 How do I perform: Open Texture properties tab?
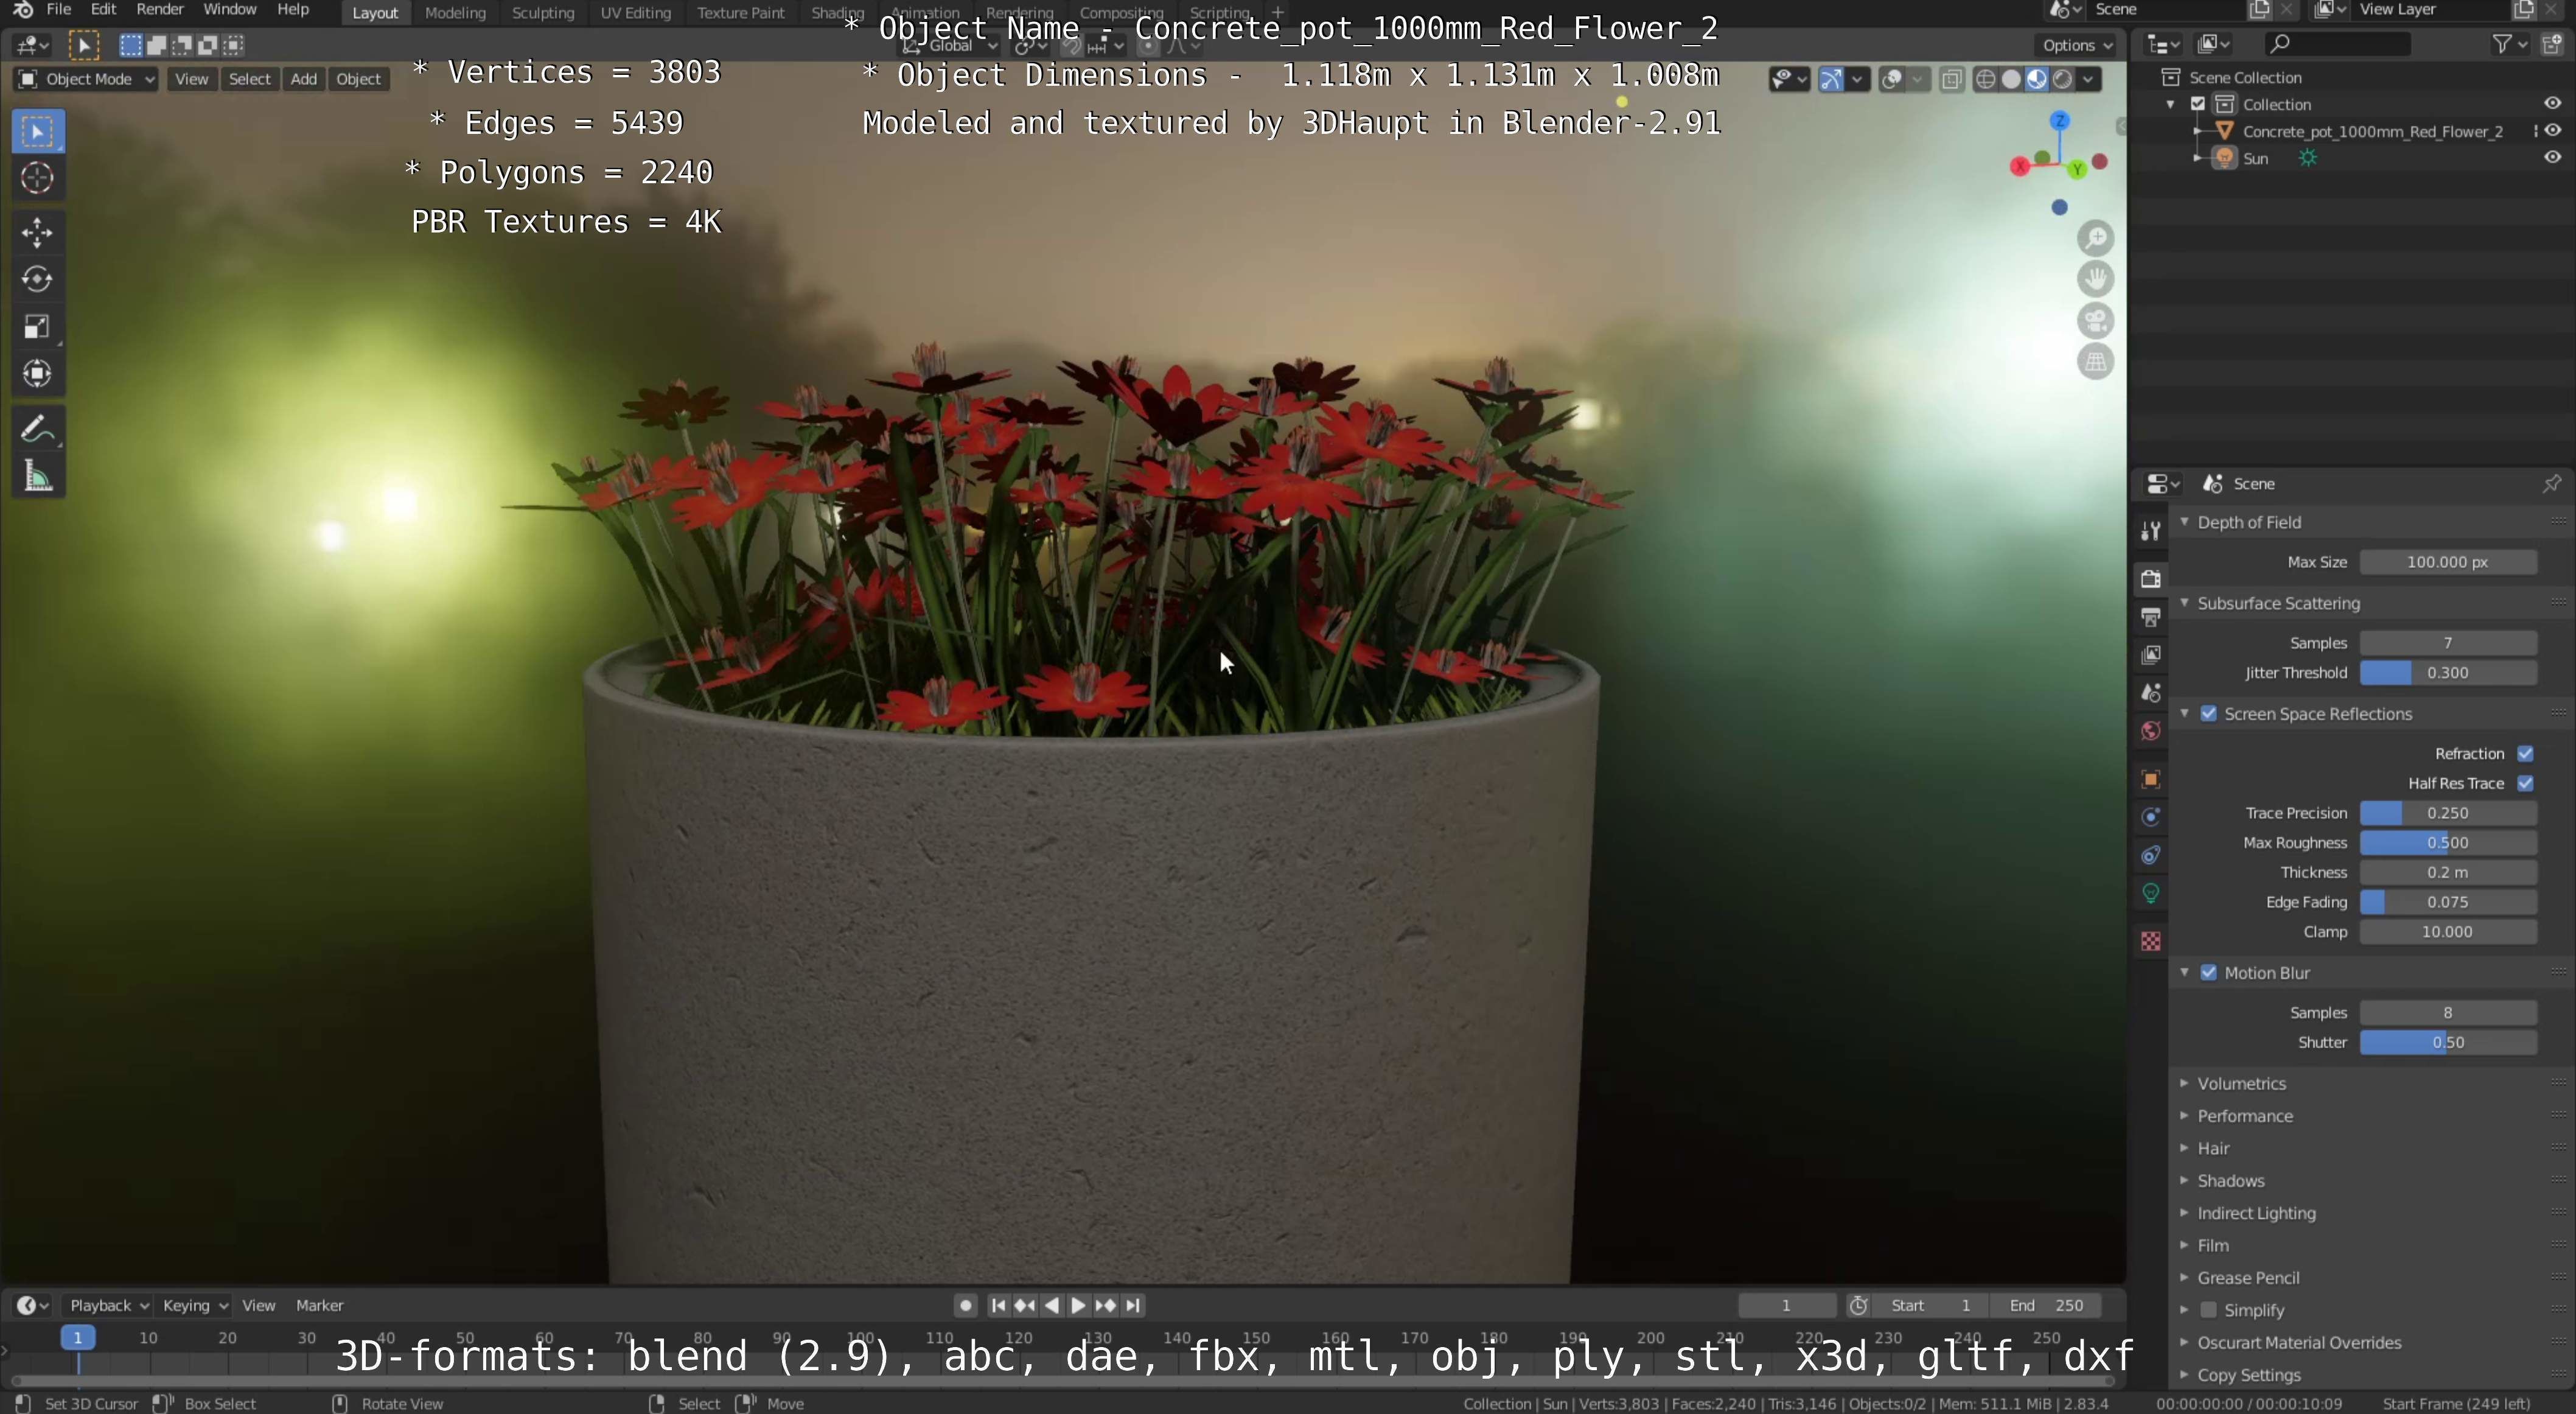[x=2151, y=941]
